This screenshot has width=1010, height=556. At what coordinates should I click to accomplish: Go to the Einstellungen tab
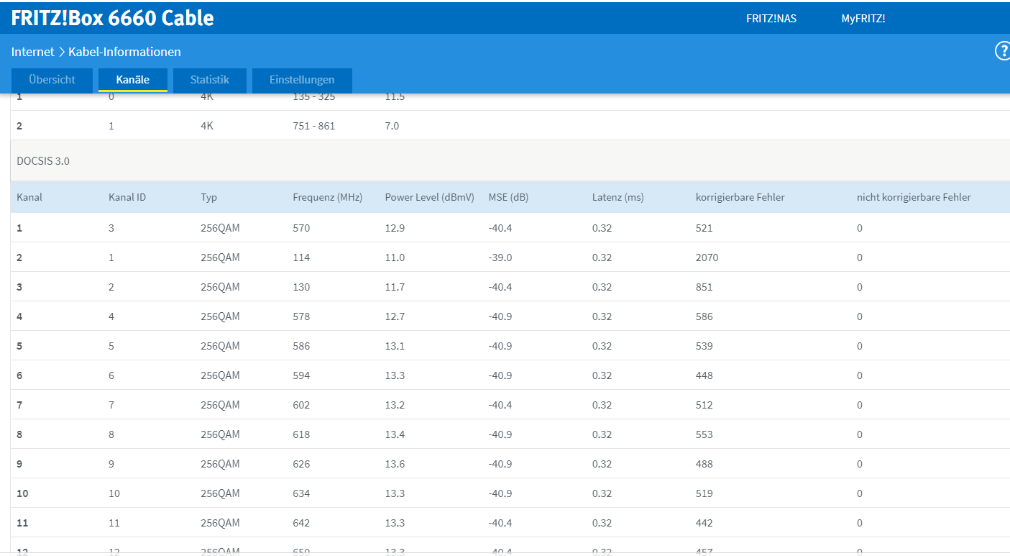302,80
